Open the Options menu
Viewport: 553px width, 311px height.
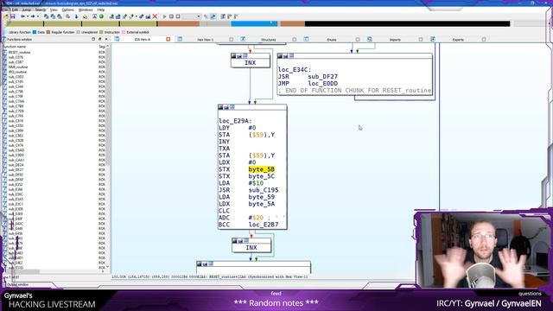click(x=67, y=10)
